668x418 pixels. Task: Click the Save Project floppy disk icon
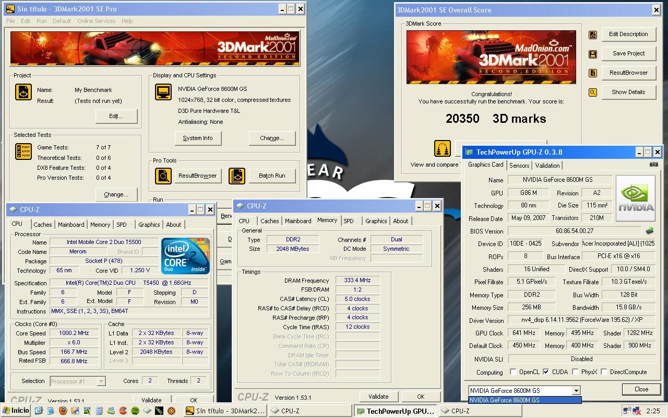[x=593, y=54]
